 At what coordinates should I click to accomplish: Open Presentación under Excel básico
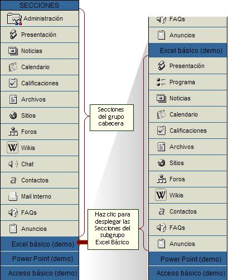pos(188,66)
